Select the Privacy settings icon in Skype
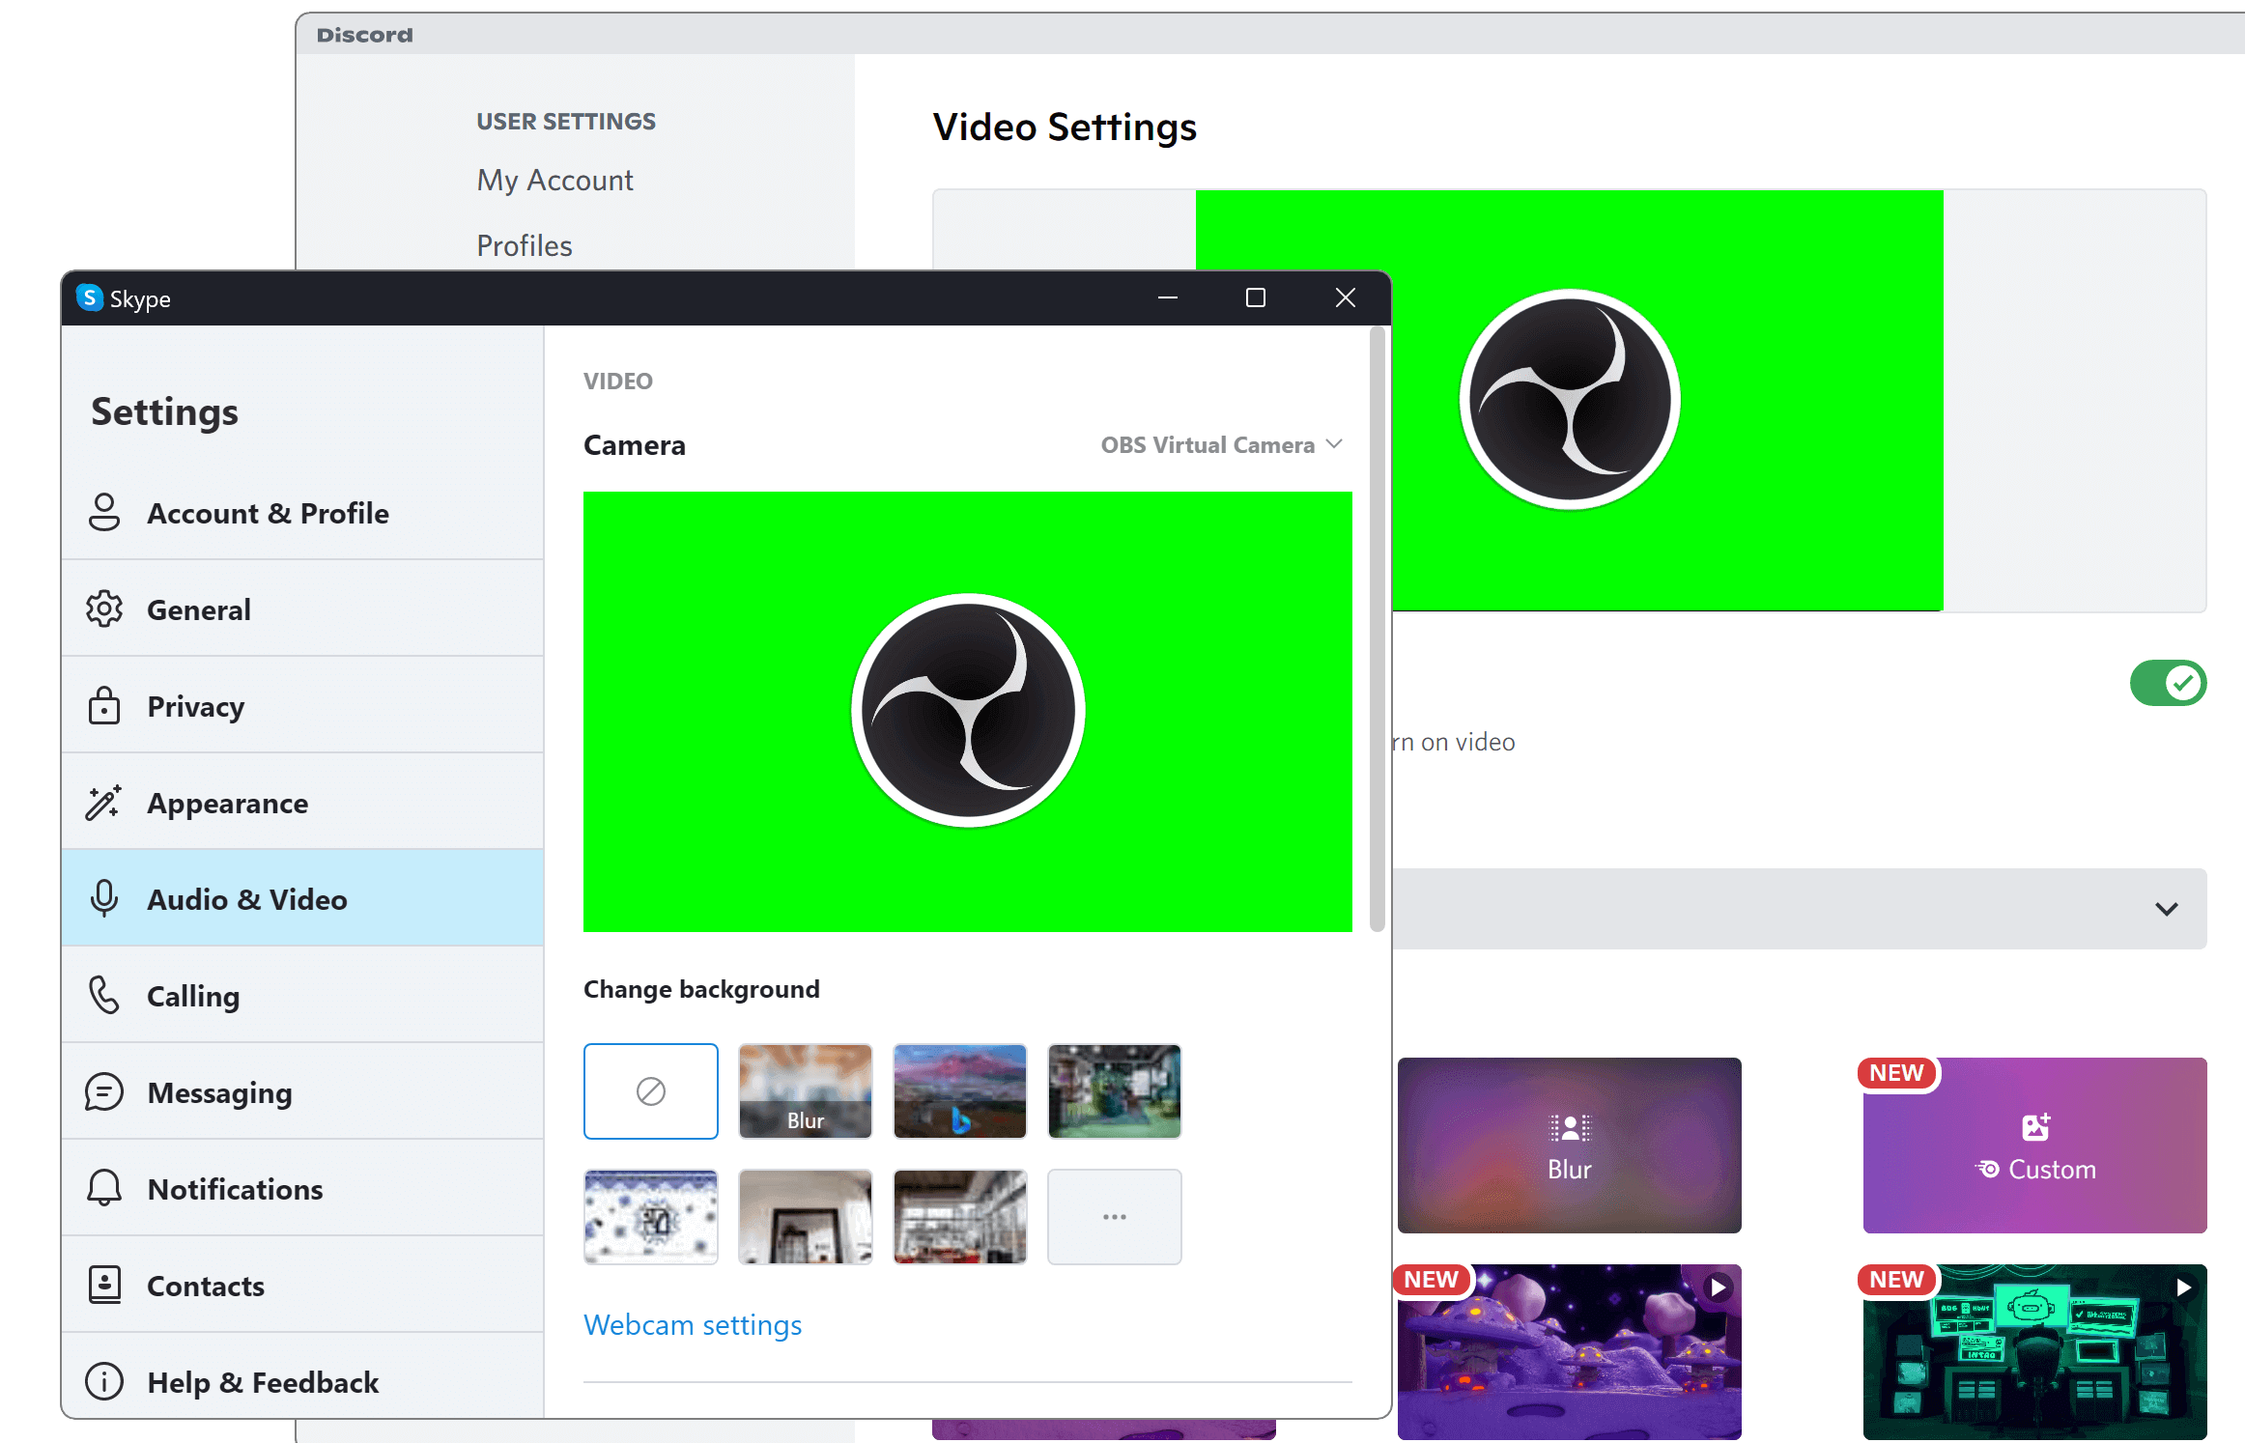2245x1443 pixels. point(103,705)
